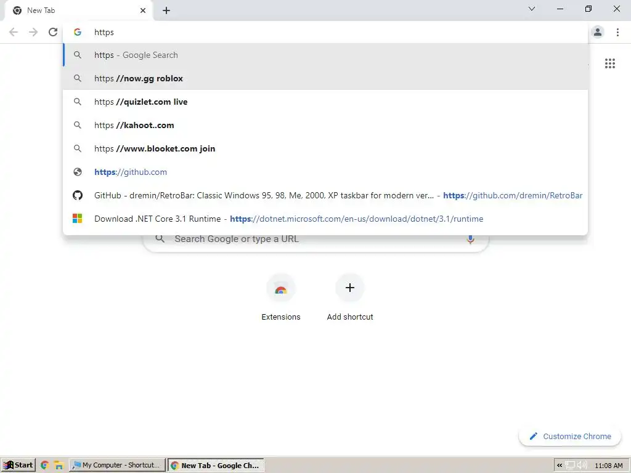The image size is (631, 473).
Task: Choose the 'https //kahoot..com' suggestion
Action: tap(325, 125)
